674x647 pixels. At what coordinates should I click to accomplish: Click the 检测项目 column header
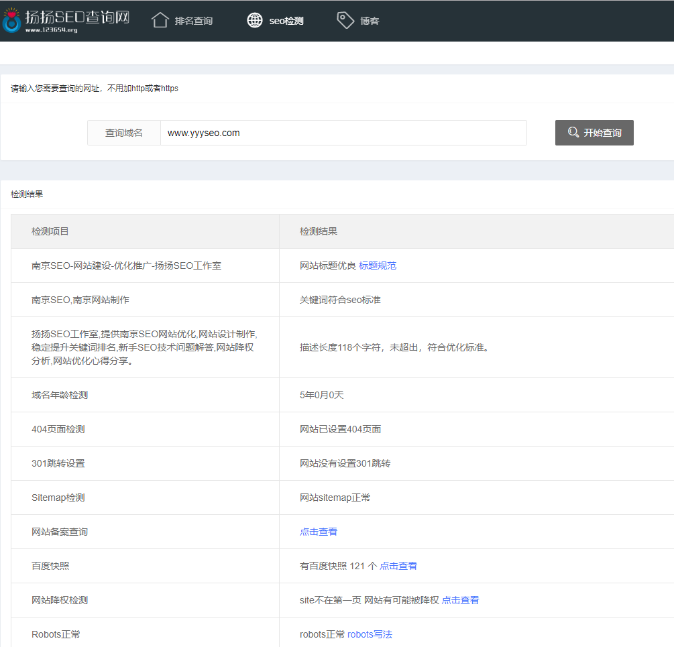(50, 230)
